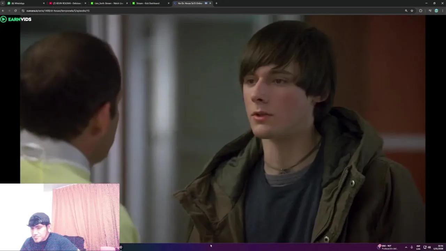The image size is (446, 251).
Task: Open the BRE - TOT taskbar widget
Action: pos(387,247)
